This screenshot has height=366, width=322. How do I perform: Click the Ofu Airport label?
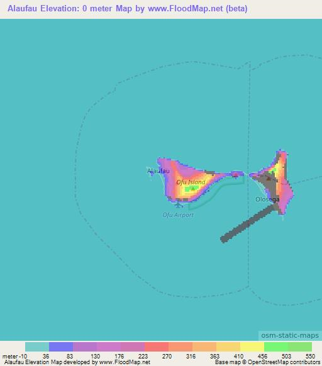(178, 214)
